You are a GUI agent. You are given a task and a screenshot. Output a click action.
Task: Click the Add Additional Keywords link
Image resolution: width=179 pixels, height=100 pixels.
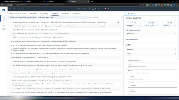coord(133,30)
